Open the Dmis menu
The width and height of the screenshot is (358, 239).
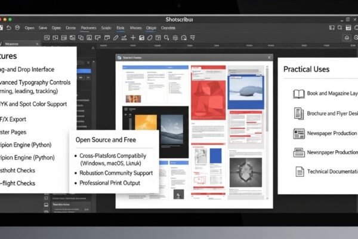click(70, 28)
